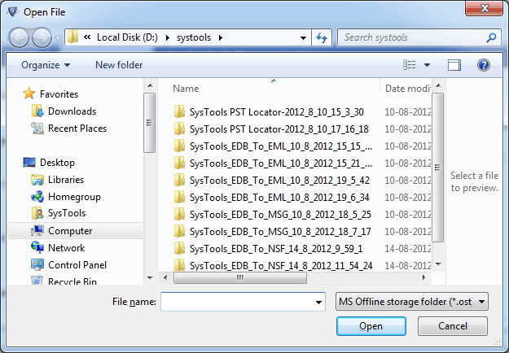This screenshot has height=353, width=509.
Task: Select Computer in the navigation pane
Action: [75, 231]
